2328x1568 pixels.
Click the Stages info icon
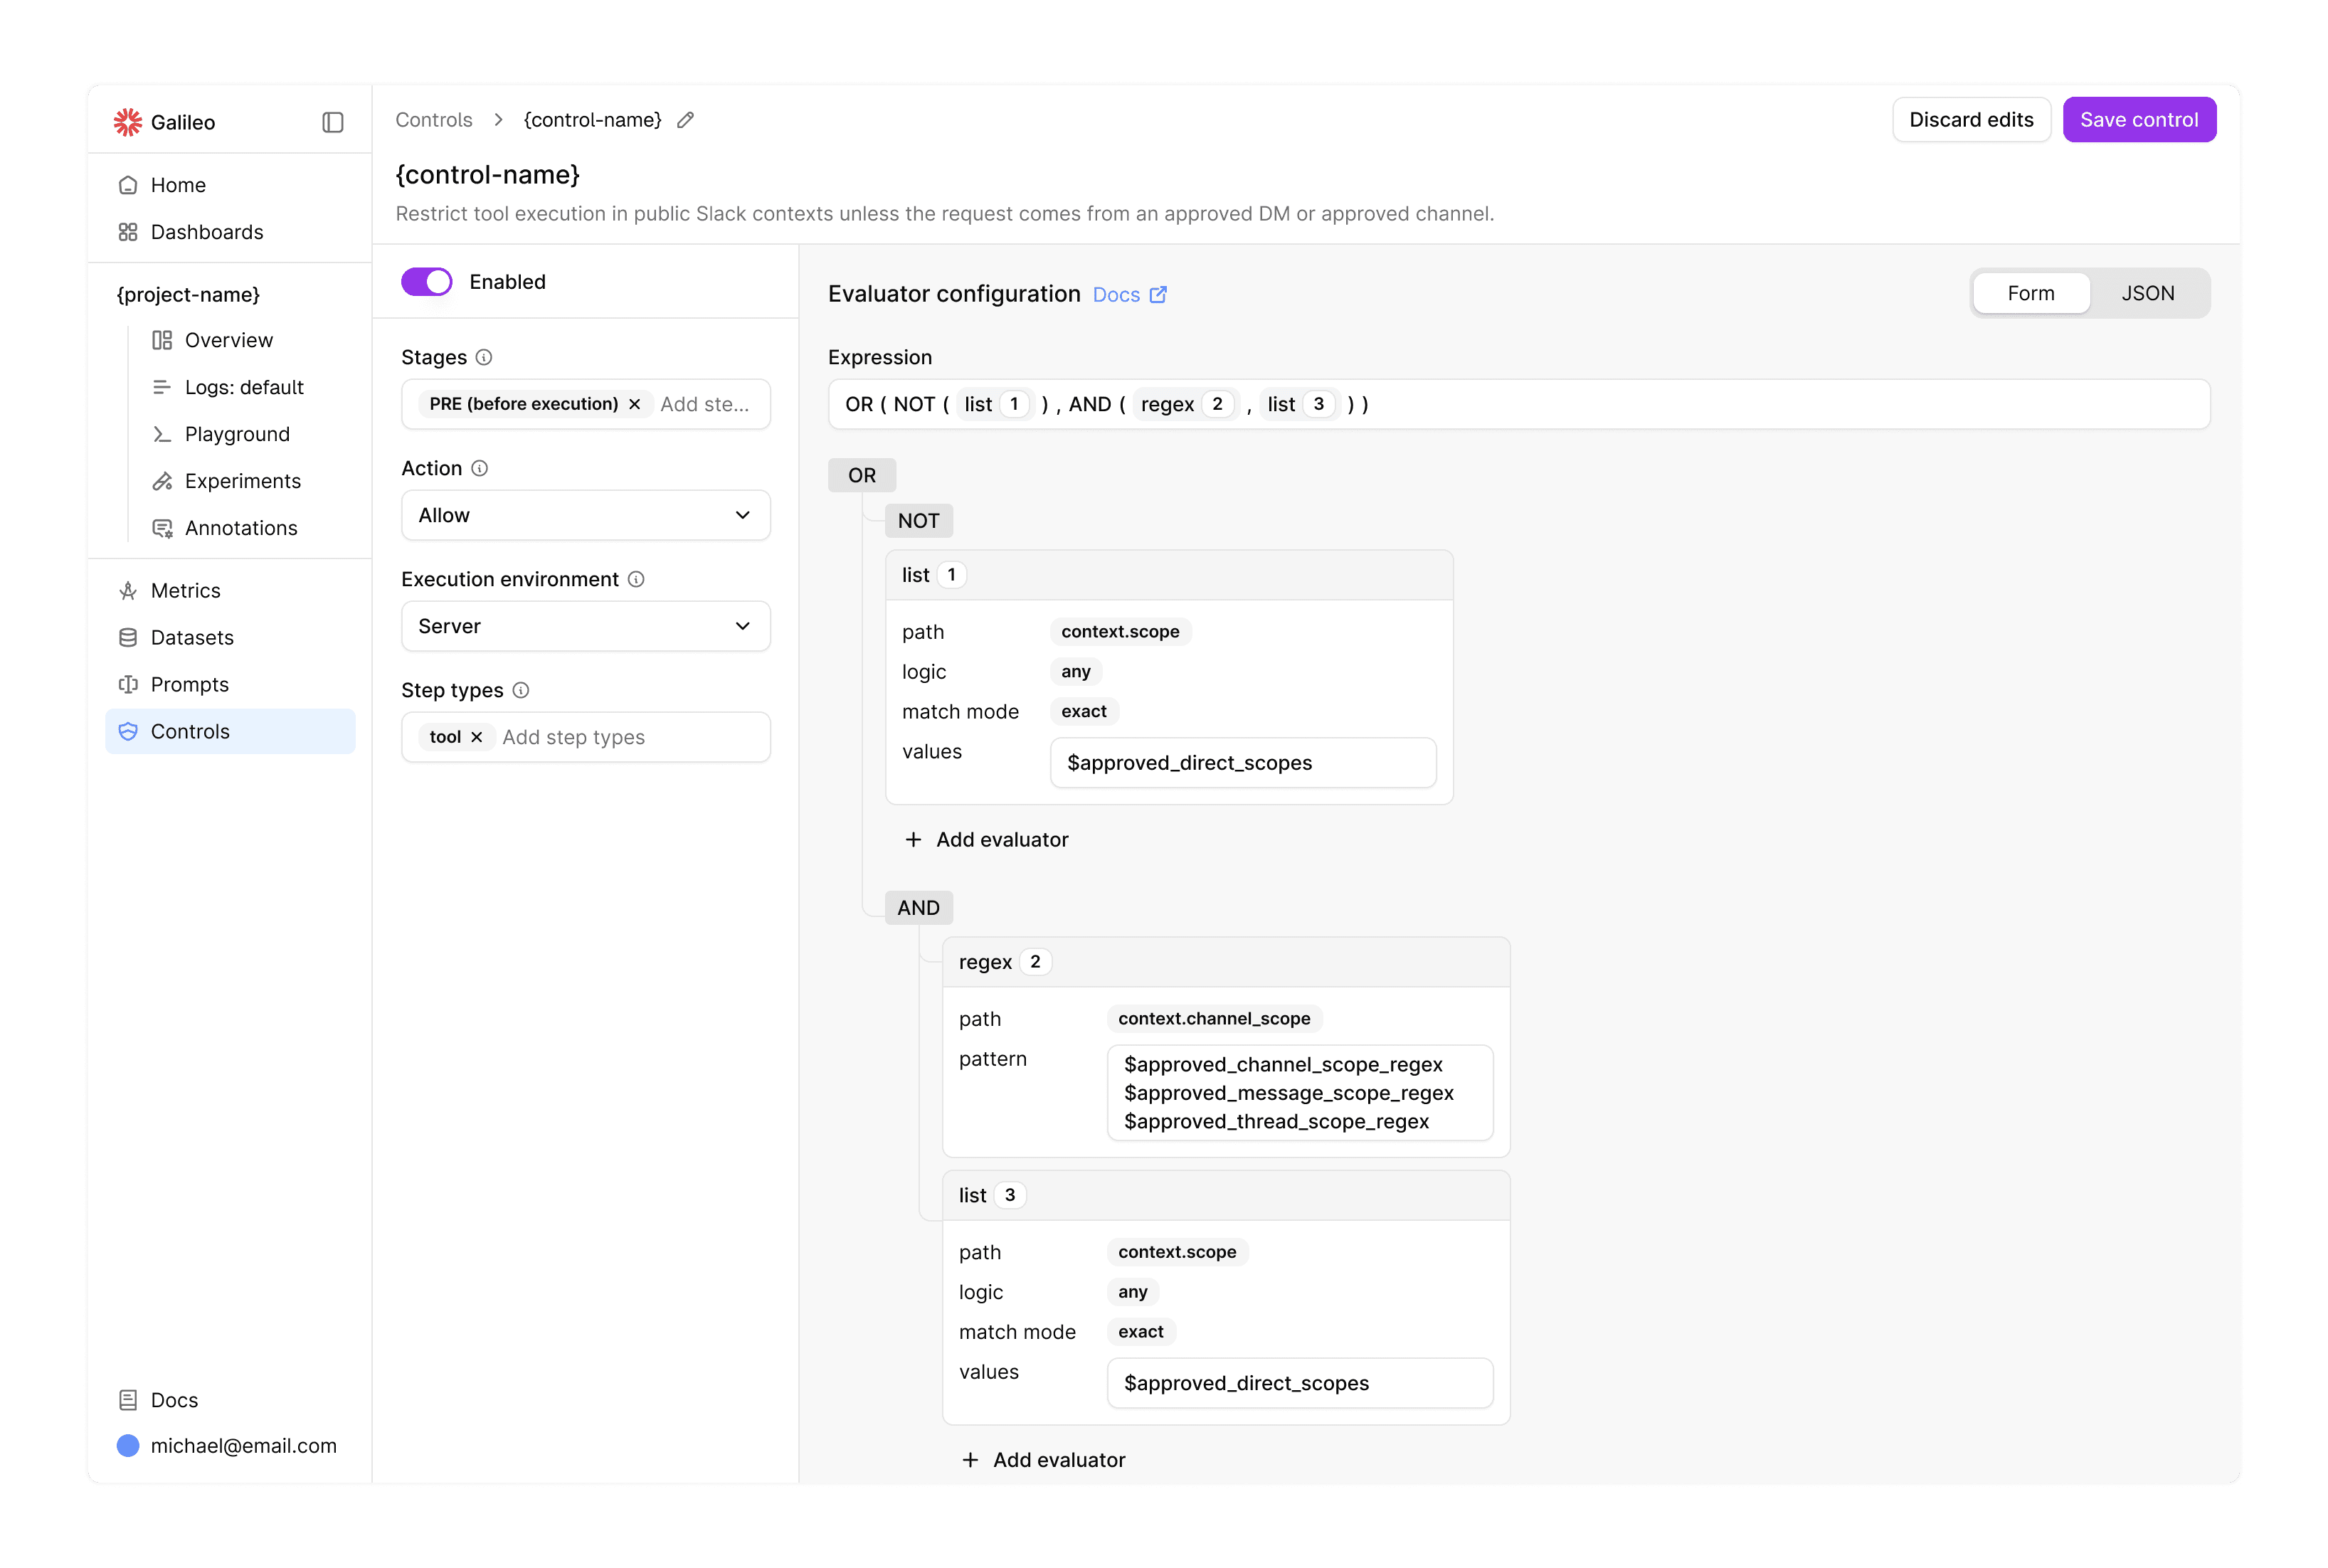(x=484, y=357)
